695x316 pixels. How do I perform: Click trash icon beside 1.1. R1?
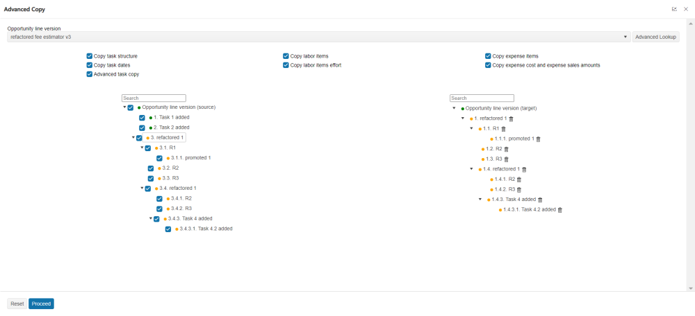[x=504, y=129]
